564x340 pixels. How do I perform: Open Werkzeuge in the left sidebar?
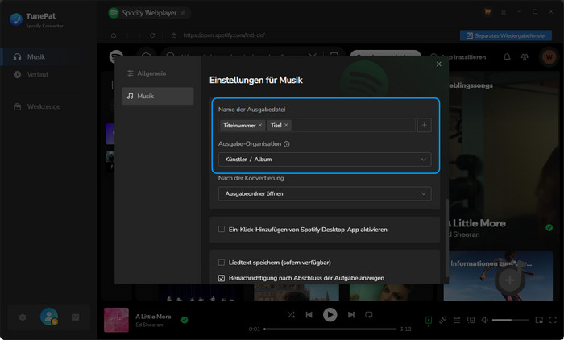click(43, 106)
